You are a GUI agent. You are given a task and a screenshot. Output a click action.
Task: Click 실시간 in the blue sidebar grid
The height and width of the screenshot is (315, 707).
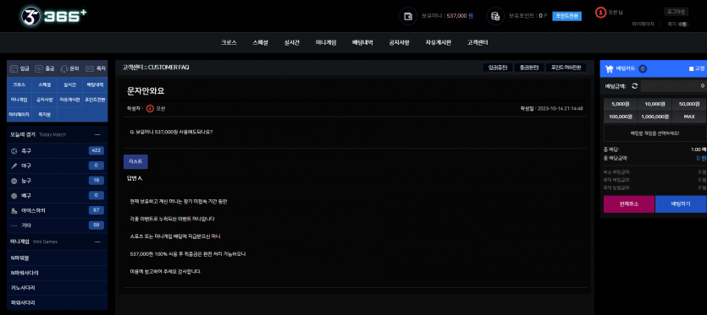click(x=70, y=84)
